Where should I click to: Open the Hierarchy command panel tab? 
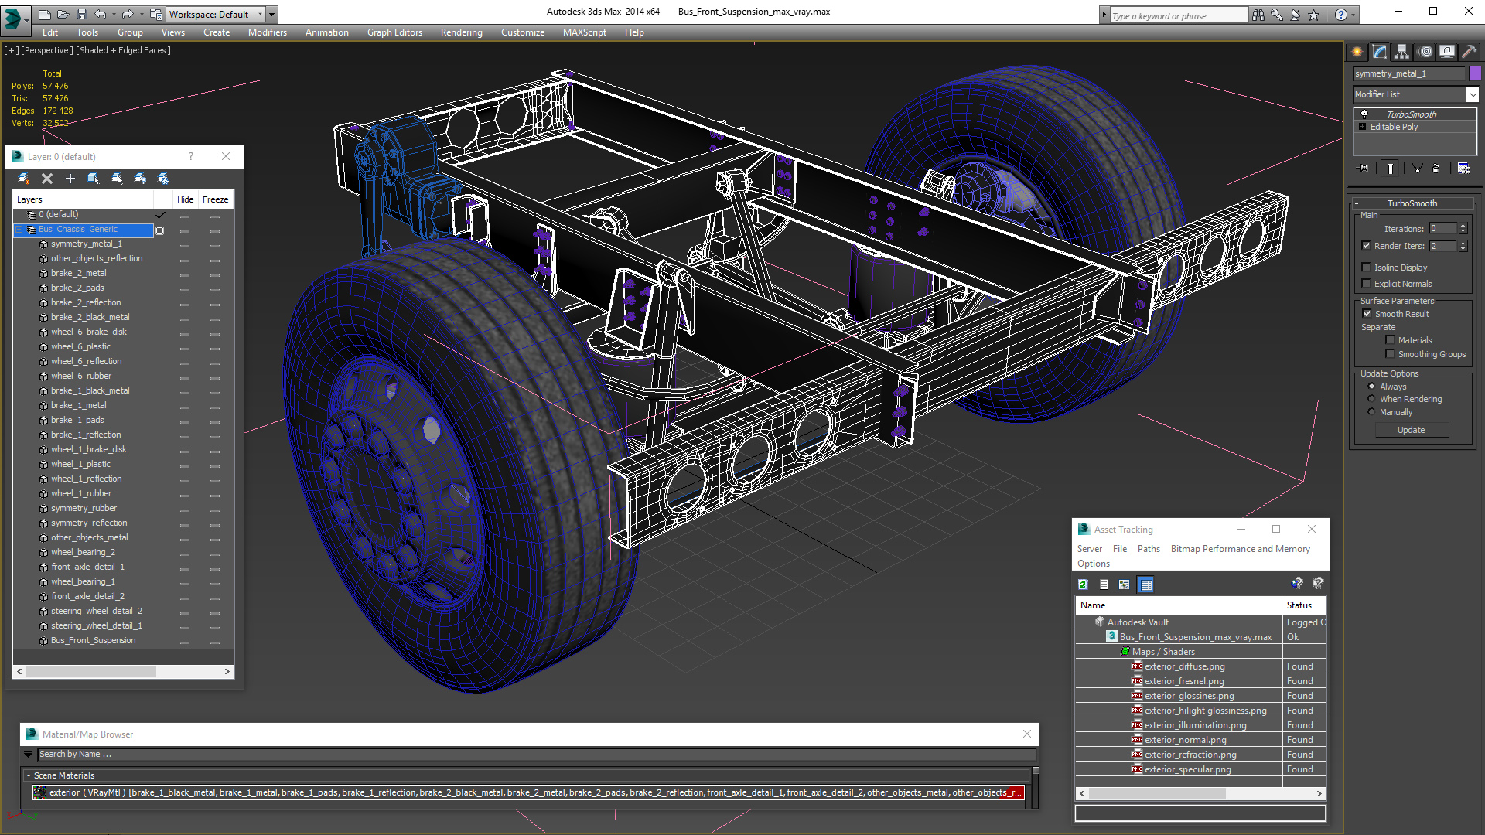click(x=1401, y=52)
